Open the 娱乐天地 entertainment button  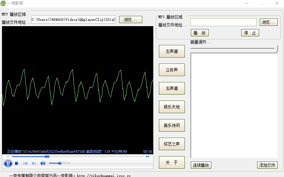tap(172, 107)
